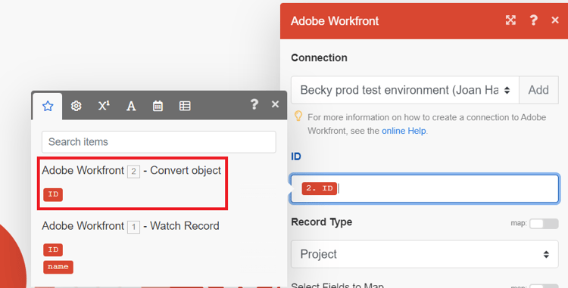This screenshot has width=568, height=288.
Task: Select the ID pill under Convert object
Action: (53, 194)
